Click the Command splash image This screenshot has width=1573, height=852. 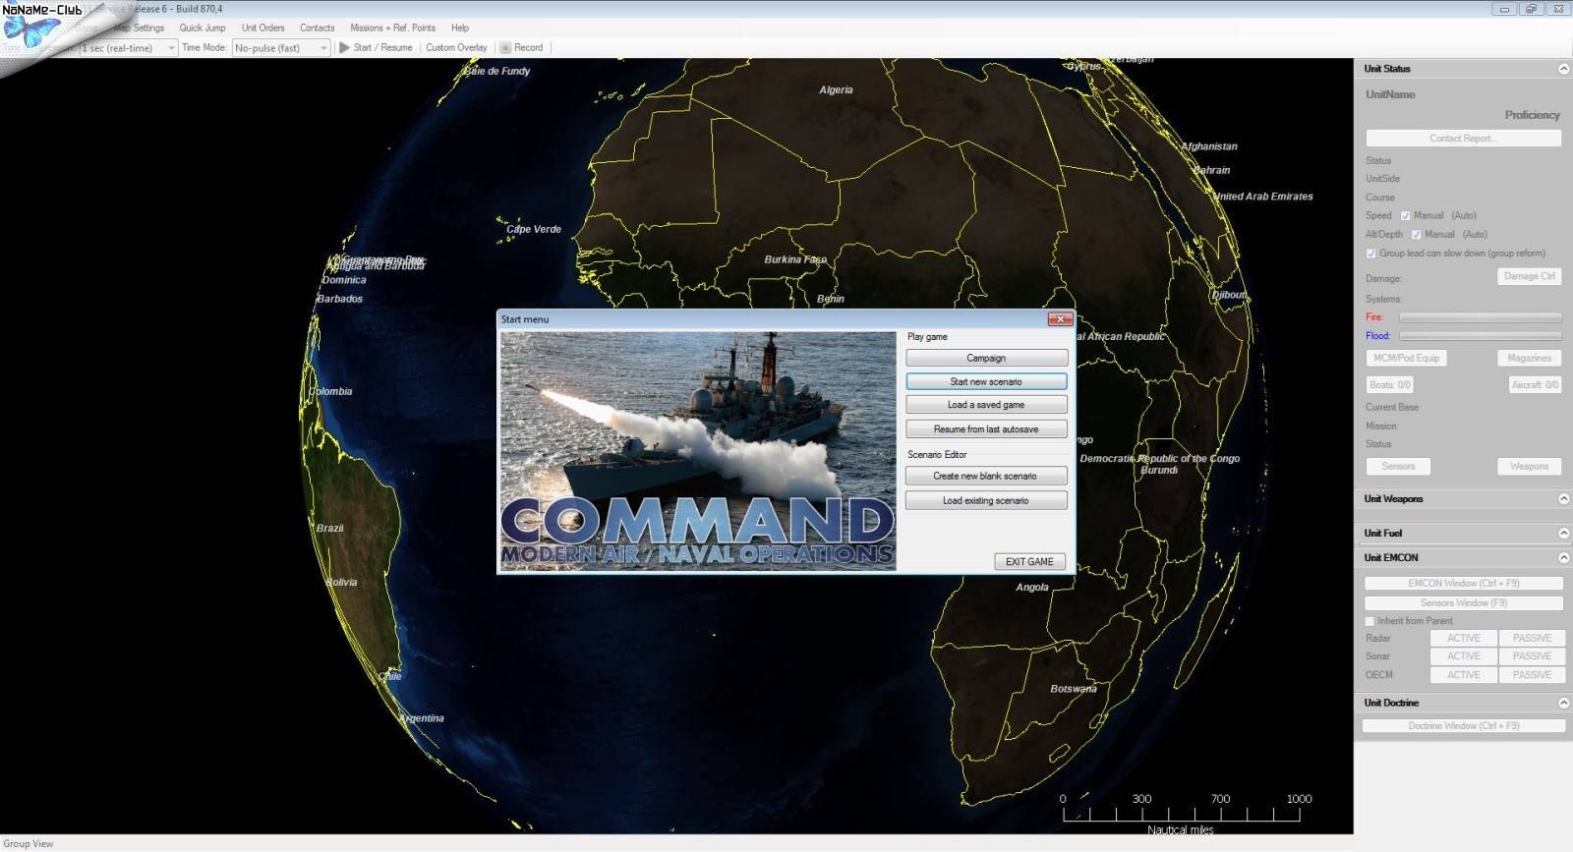(698, 451)
